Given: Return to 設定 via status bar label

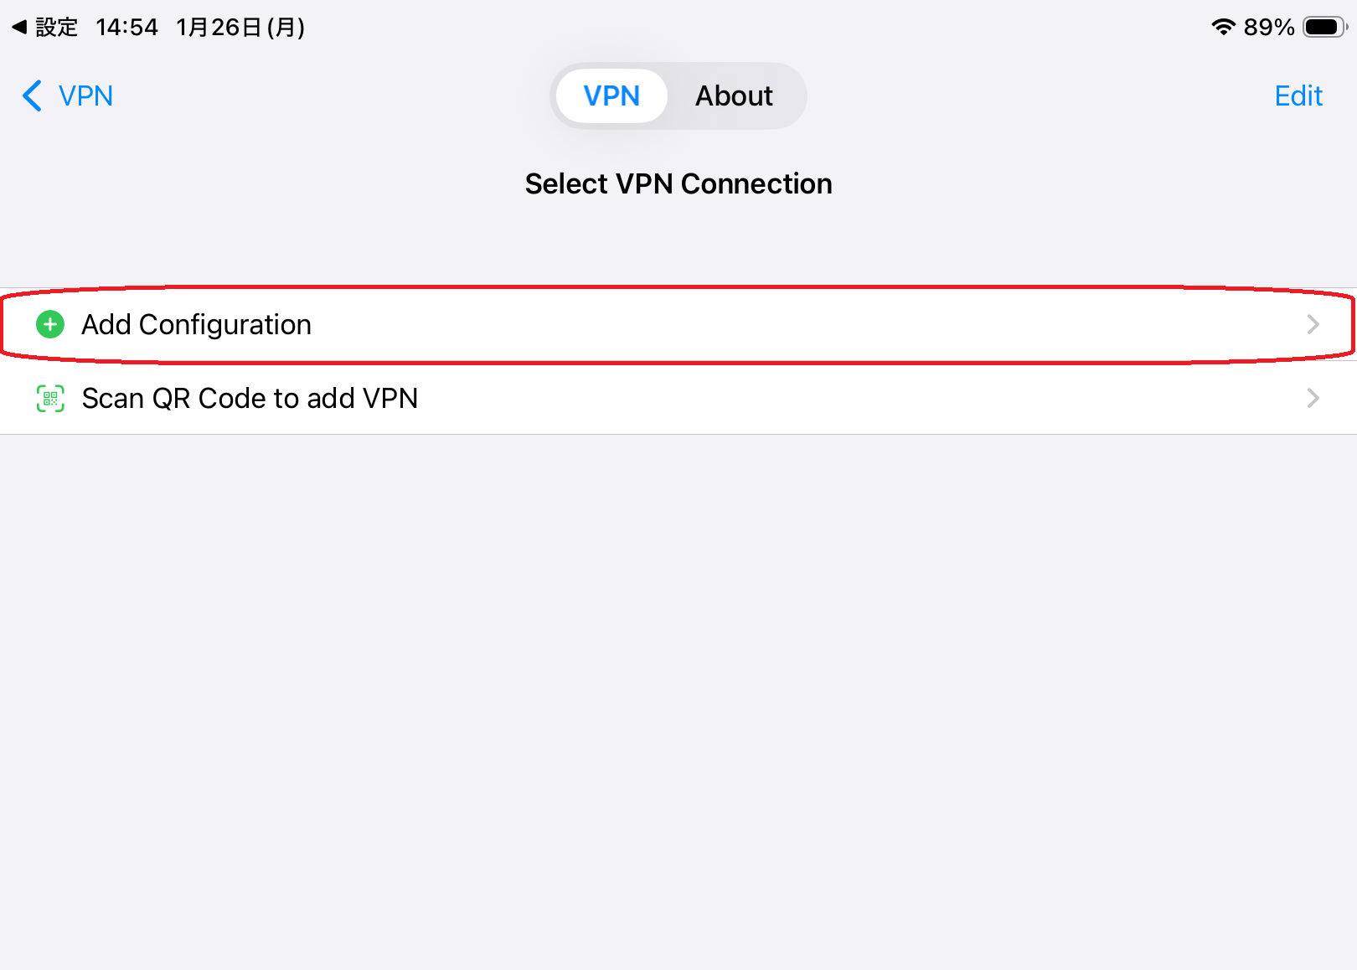Looking at the screenshot, I should 57,27.
